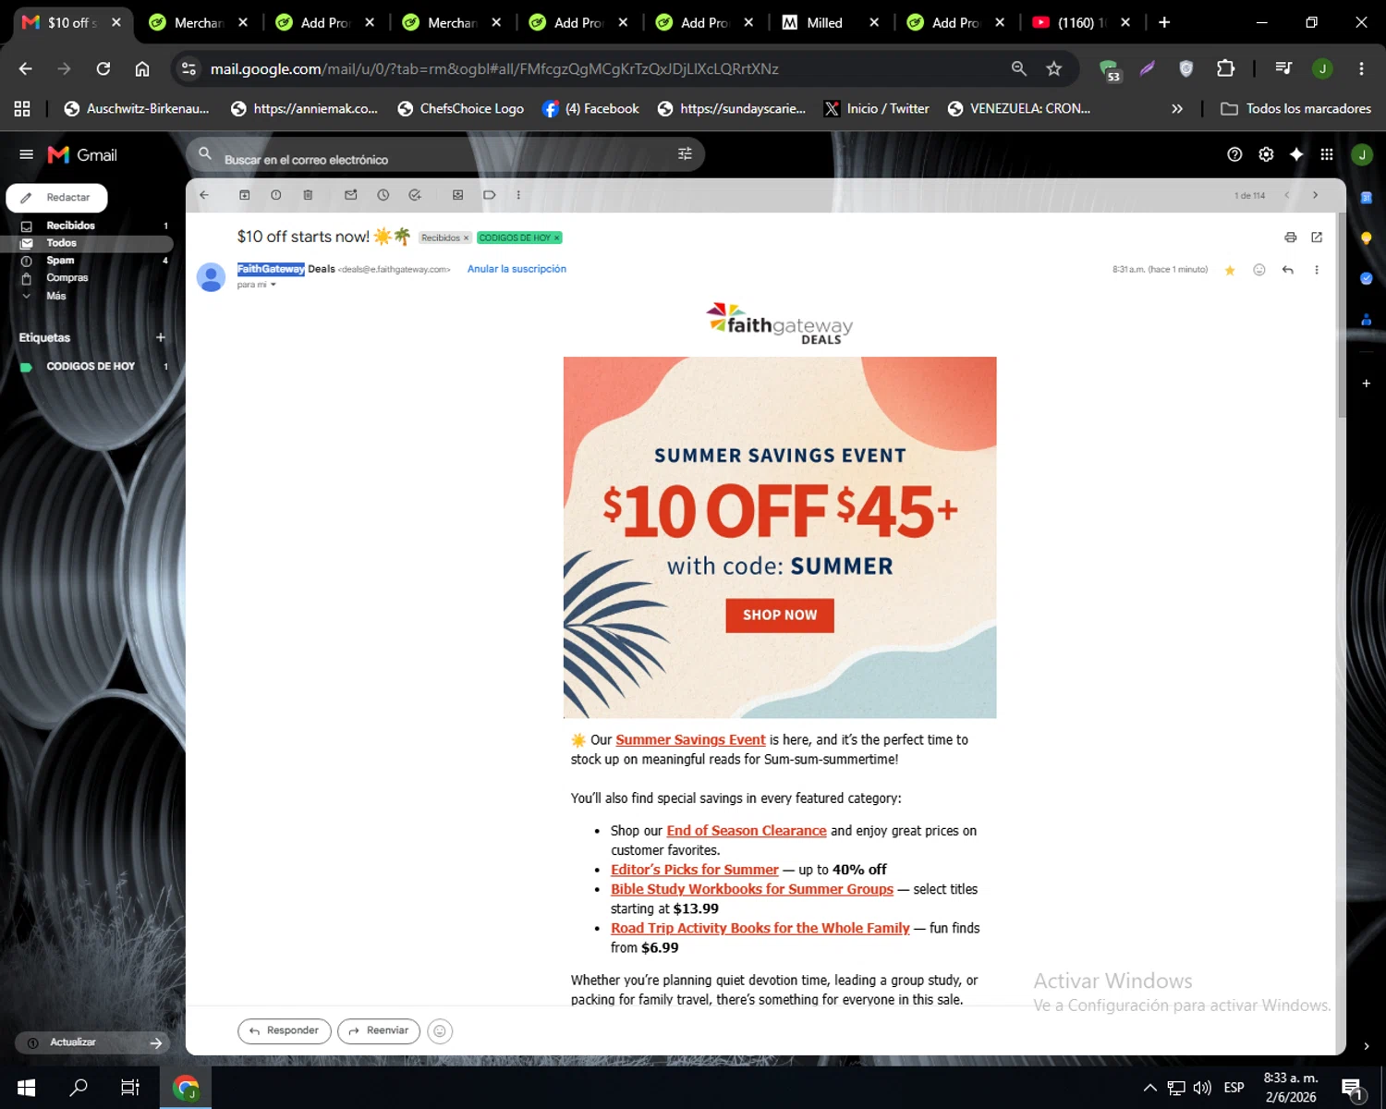Open email in a new window

1317,238
